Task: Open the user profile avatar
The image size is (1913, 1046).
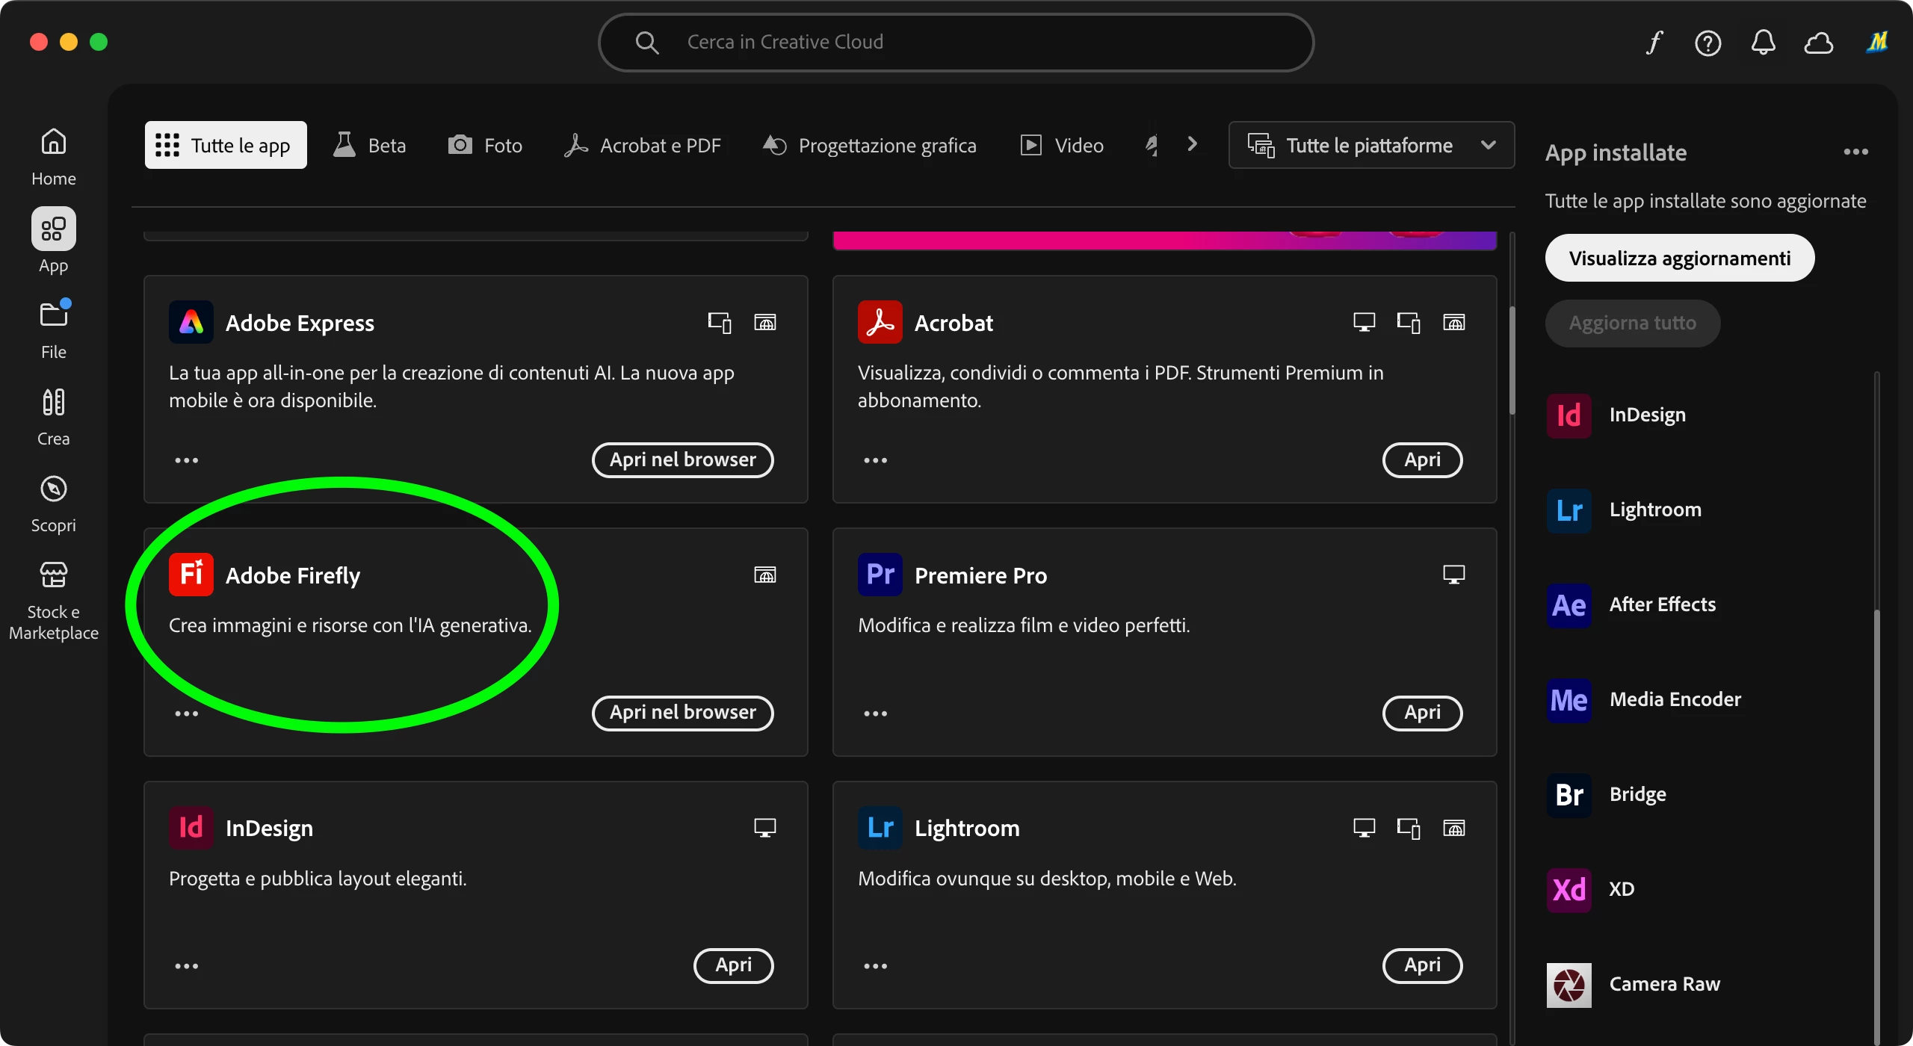Action: click(x=1877, y=43)
